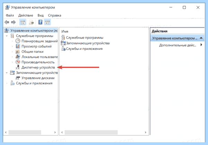Select Локальные пользователи in the tree

[40, 57]
